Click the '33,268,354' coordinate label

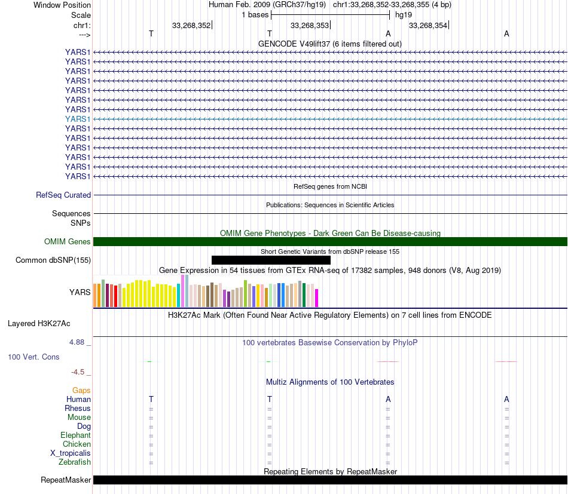[428, 25]
